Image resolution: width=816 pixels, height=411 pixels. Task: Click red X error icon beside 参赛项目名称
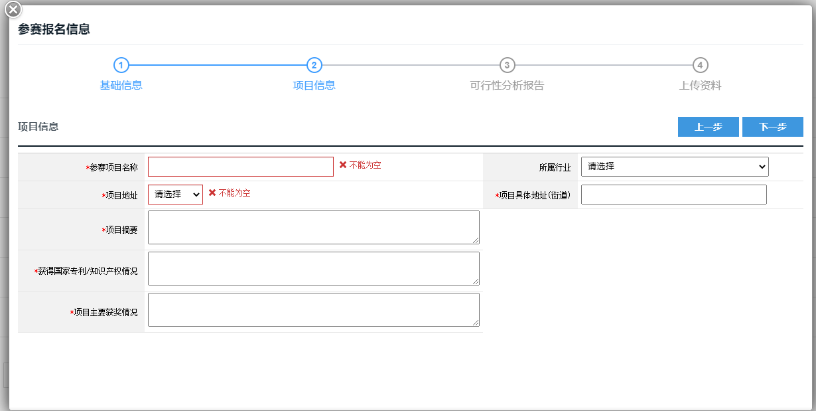[343, 165]
